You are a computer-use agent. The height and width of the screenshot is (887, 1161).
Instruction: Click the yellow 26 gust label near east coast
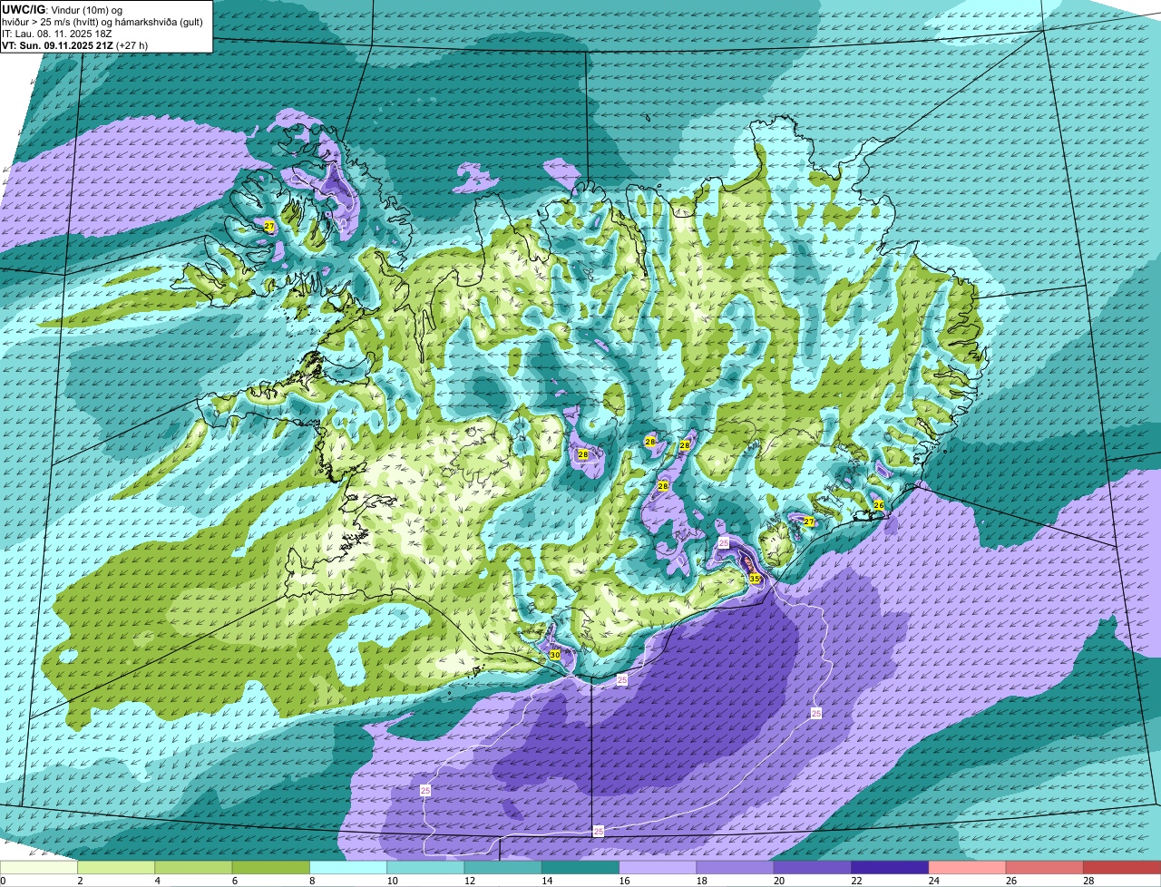pos(878,504)
